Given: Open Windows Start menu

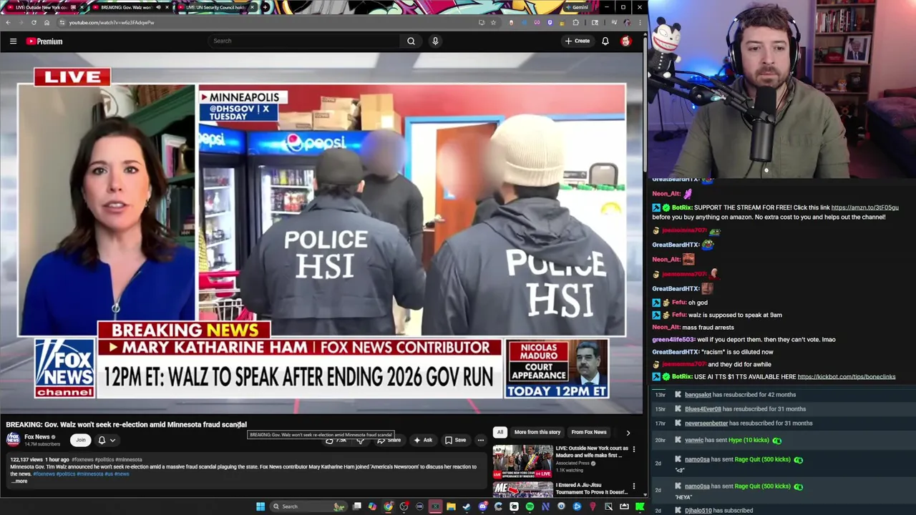Looking at the screenshot, I should point(260,506).
